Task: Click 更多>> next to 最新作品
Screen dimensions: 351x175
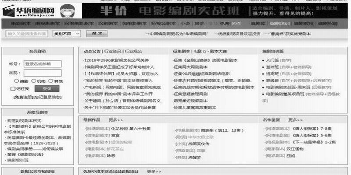Action: pyautogui.click(x=116, y=120)
